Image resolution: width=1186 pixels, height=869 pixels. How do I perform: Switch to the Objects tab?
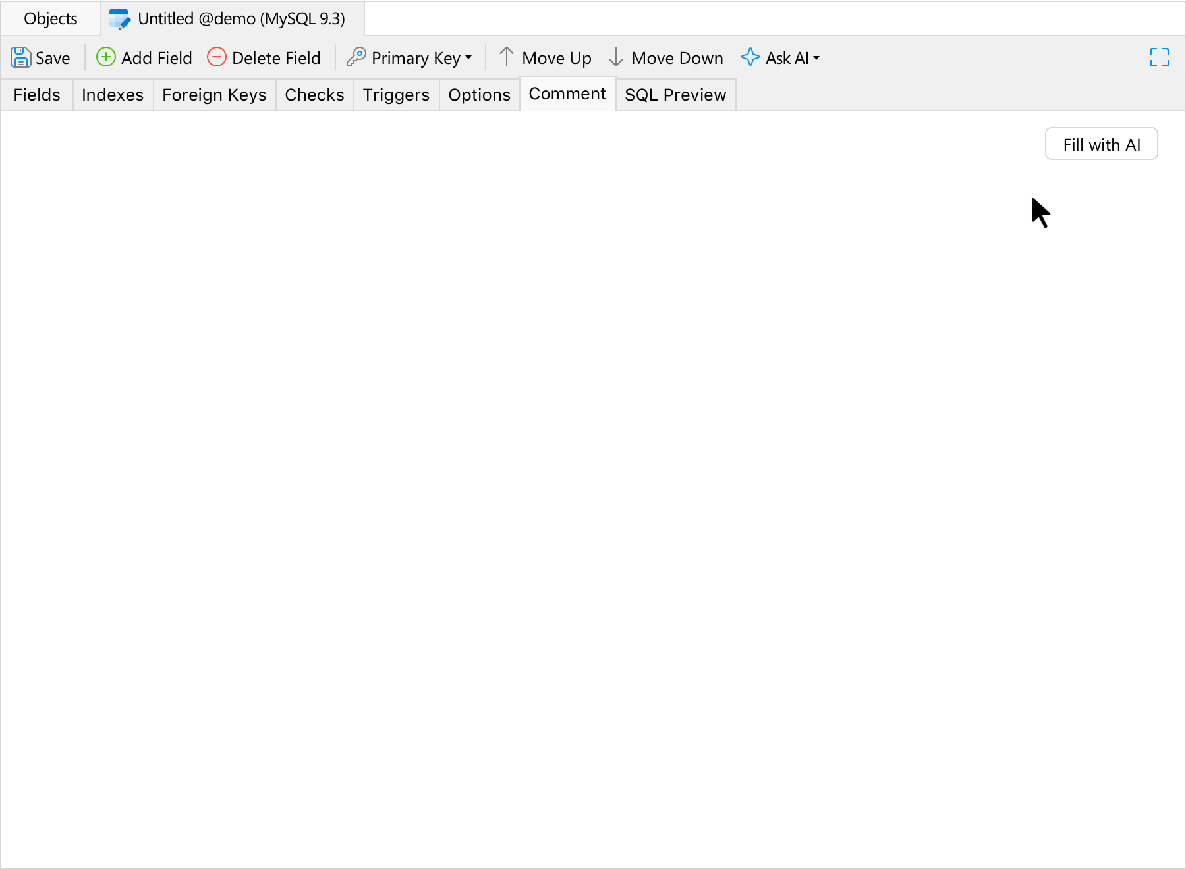pyautogui.click(x=51, y=19)
